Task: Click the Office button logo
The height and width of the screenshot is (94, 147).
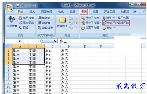Action: click(x=9, y=8)
